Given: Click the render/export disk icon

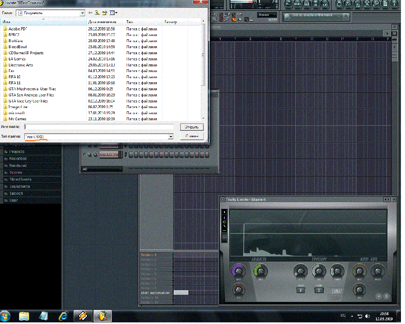Looking at the screenshot, I should coord(358,4).
